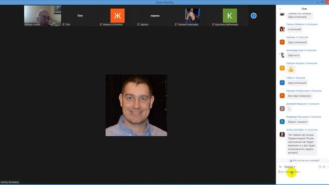Click muted mic icon beside the Кристина label
Image resolution: width=329 pixels, height=185 pixels.
[213, 25]
